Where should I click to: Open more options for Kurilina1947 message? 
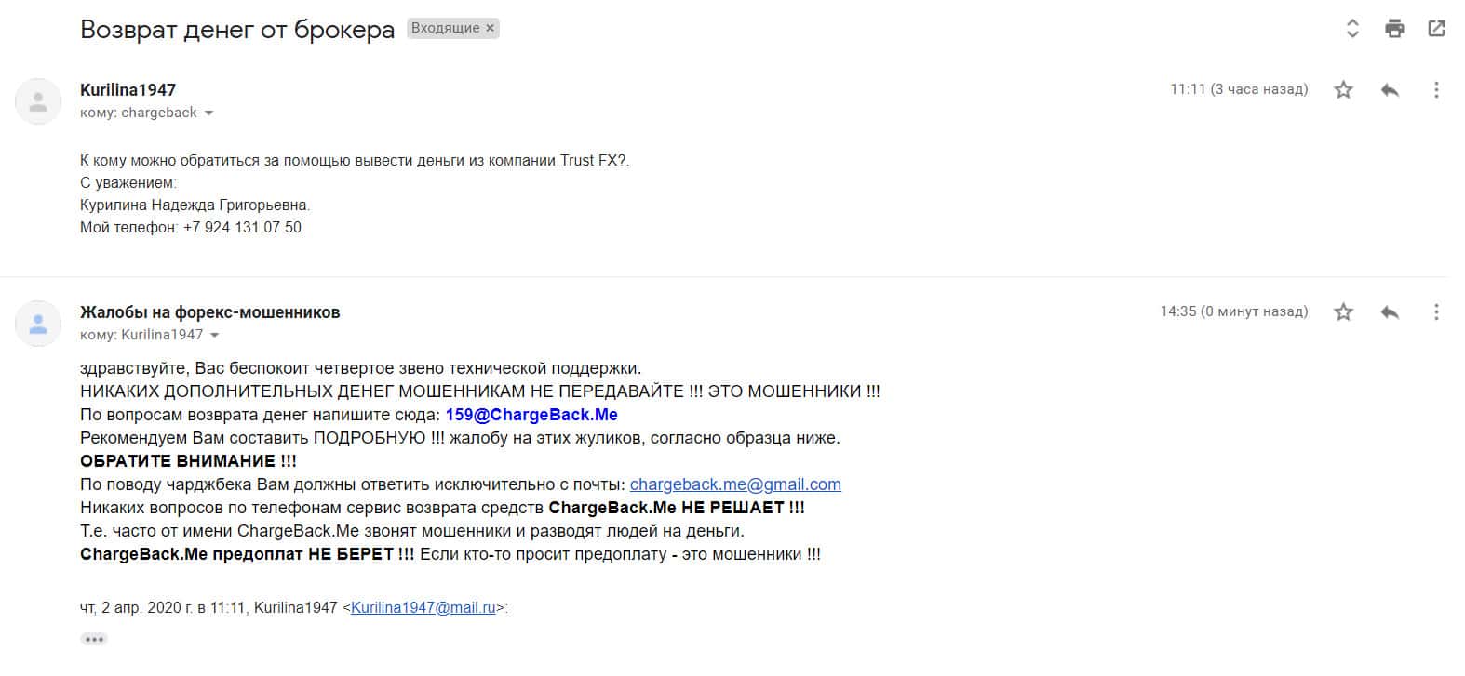[x=1436, y=89]
